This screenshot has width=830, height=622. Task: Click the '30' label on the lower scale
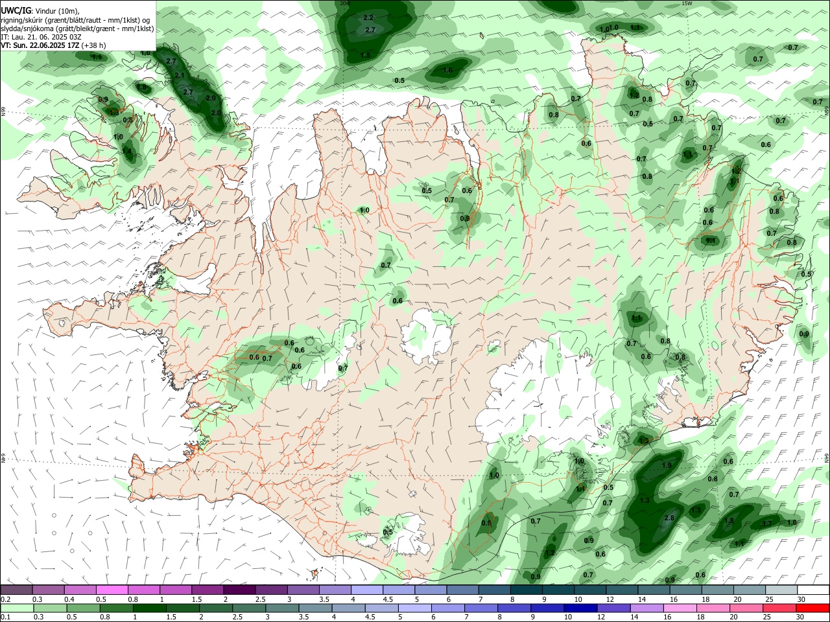(800, 617)
